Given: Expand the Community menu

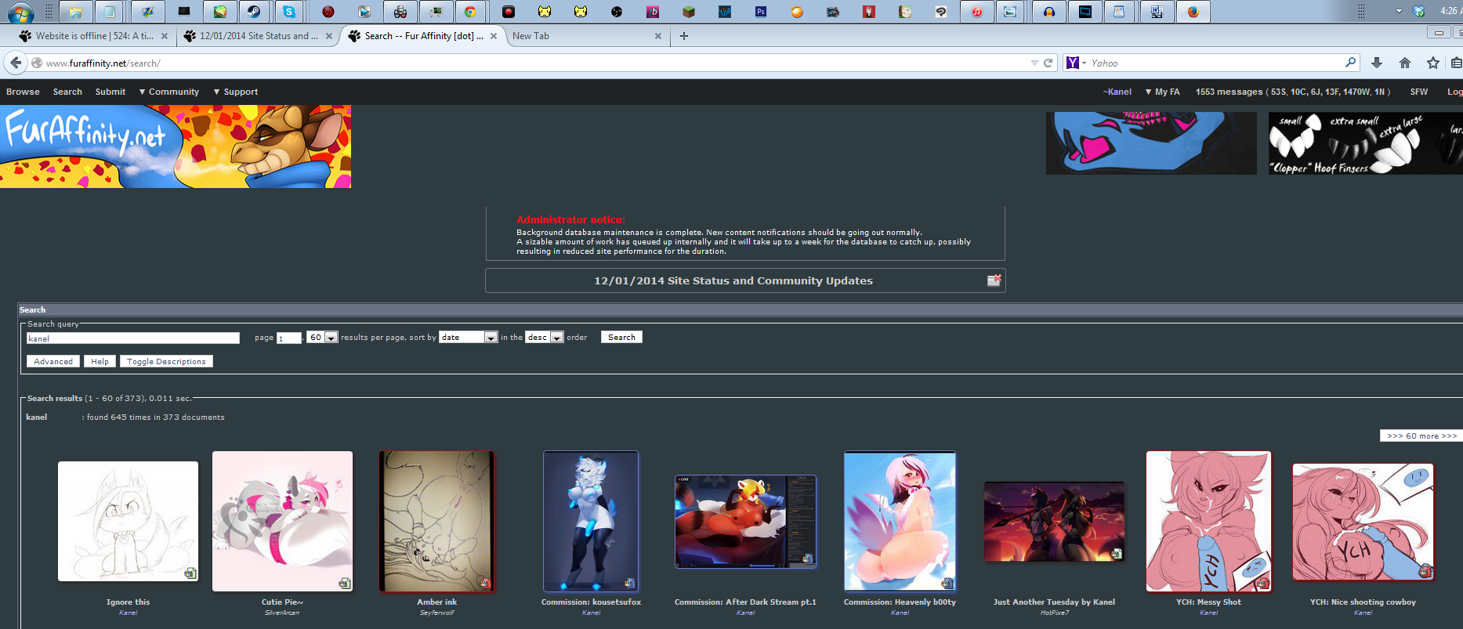Looking at the screenshot, I should pyautogui.click(x=169, y=92).
